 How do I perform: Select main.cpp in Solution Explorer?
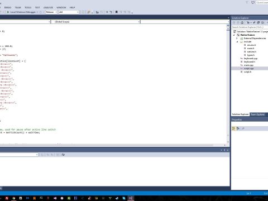[x=248, y=65]
